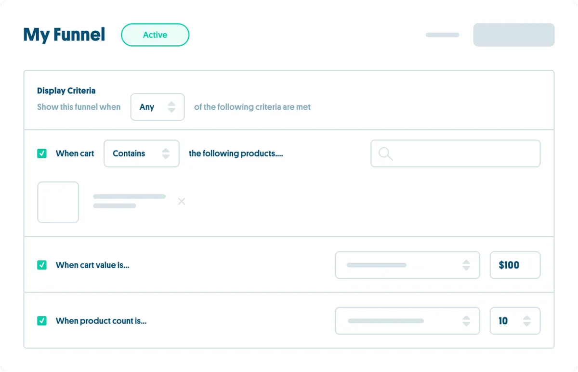Remove the product with the X icon
Viewport: 578px width, 372px height.
(x=182, y=201)
